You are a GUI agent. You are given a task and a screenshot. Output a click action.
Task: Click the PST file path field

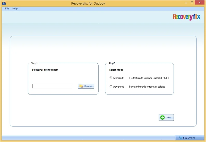[x=52, y=86]
